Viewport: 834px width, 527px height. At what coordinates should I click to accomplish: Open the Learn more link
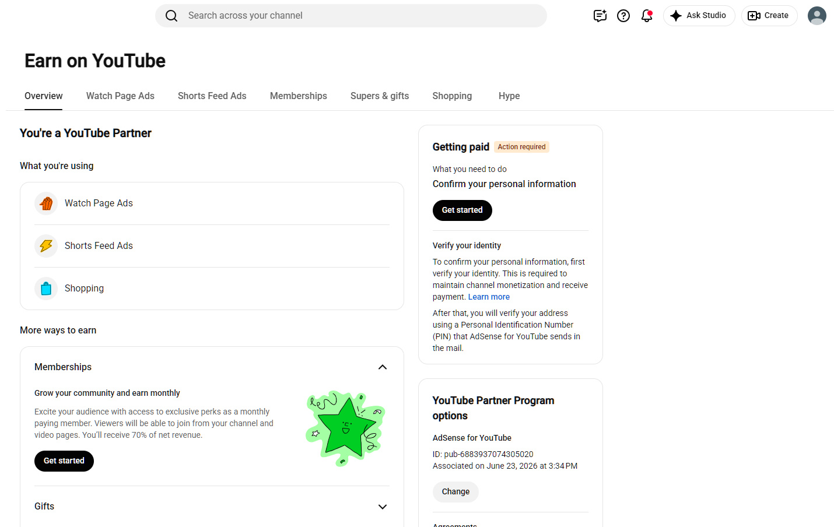coord(489,297)
